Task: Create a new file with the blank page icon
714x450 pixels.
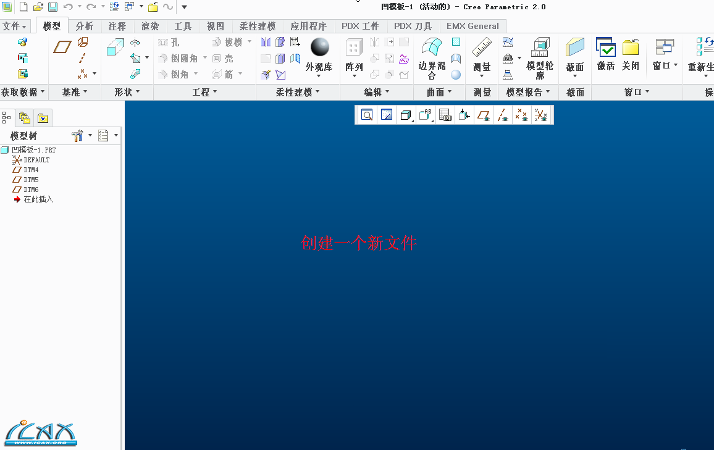Action: (23, 7)
